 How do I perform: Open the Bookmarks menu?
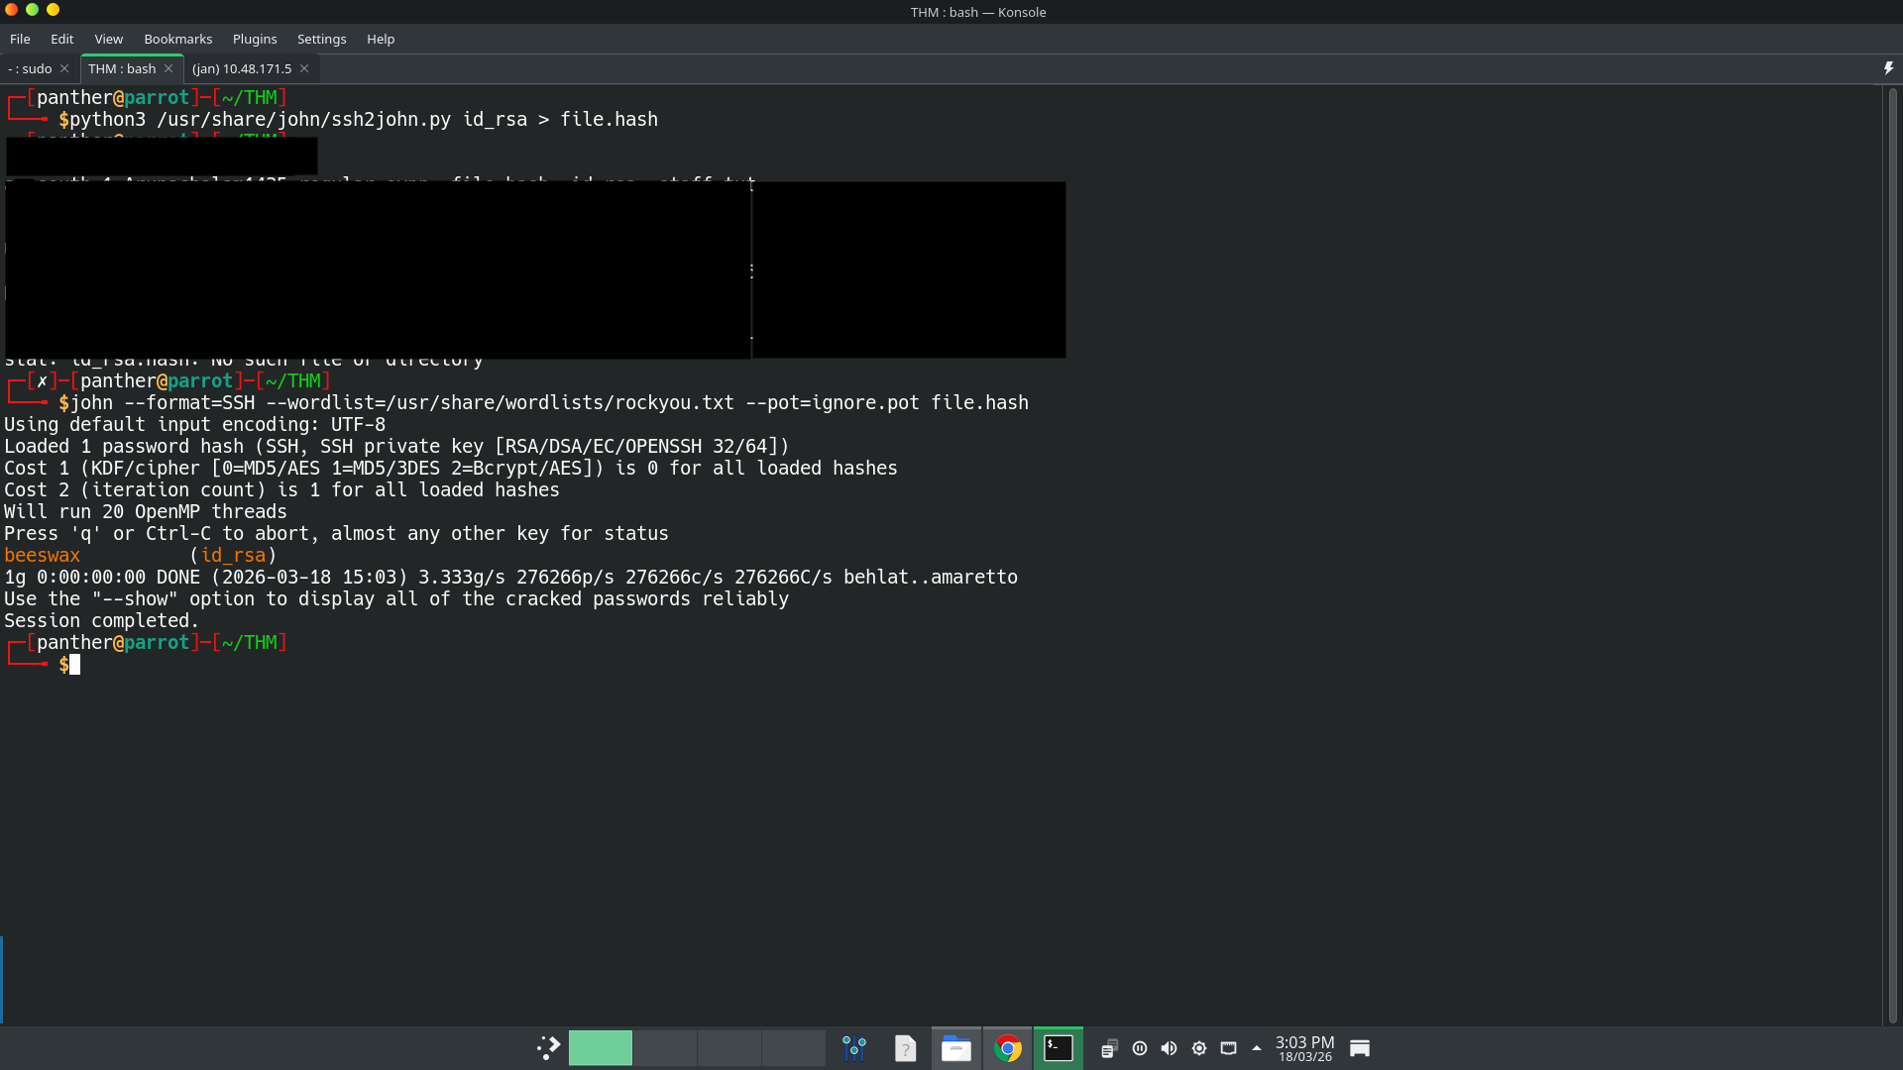point(177,39)
